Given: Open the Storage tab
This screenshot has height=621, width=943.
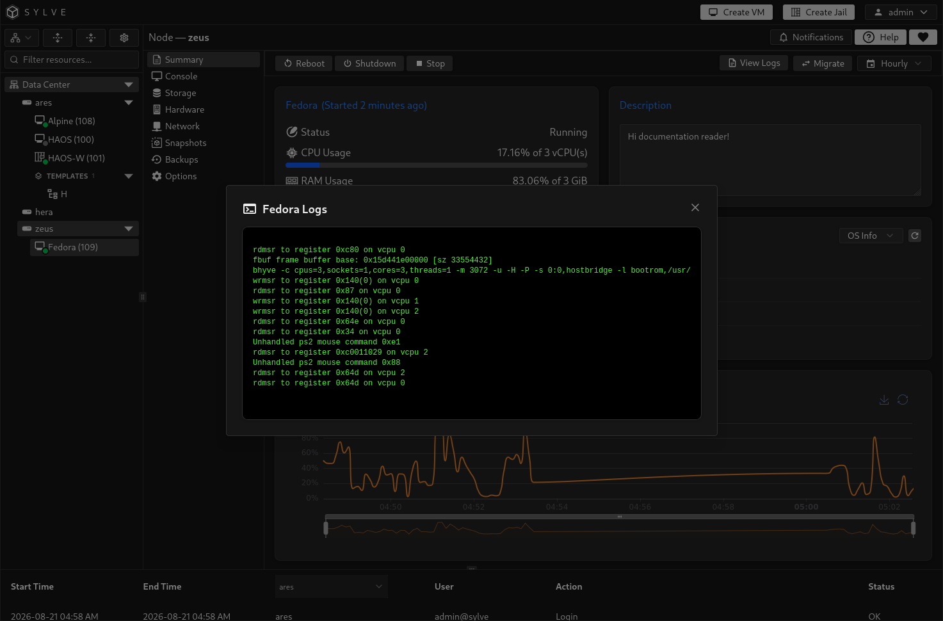Looking at the screenshot, I should point(204,93).
